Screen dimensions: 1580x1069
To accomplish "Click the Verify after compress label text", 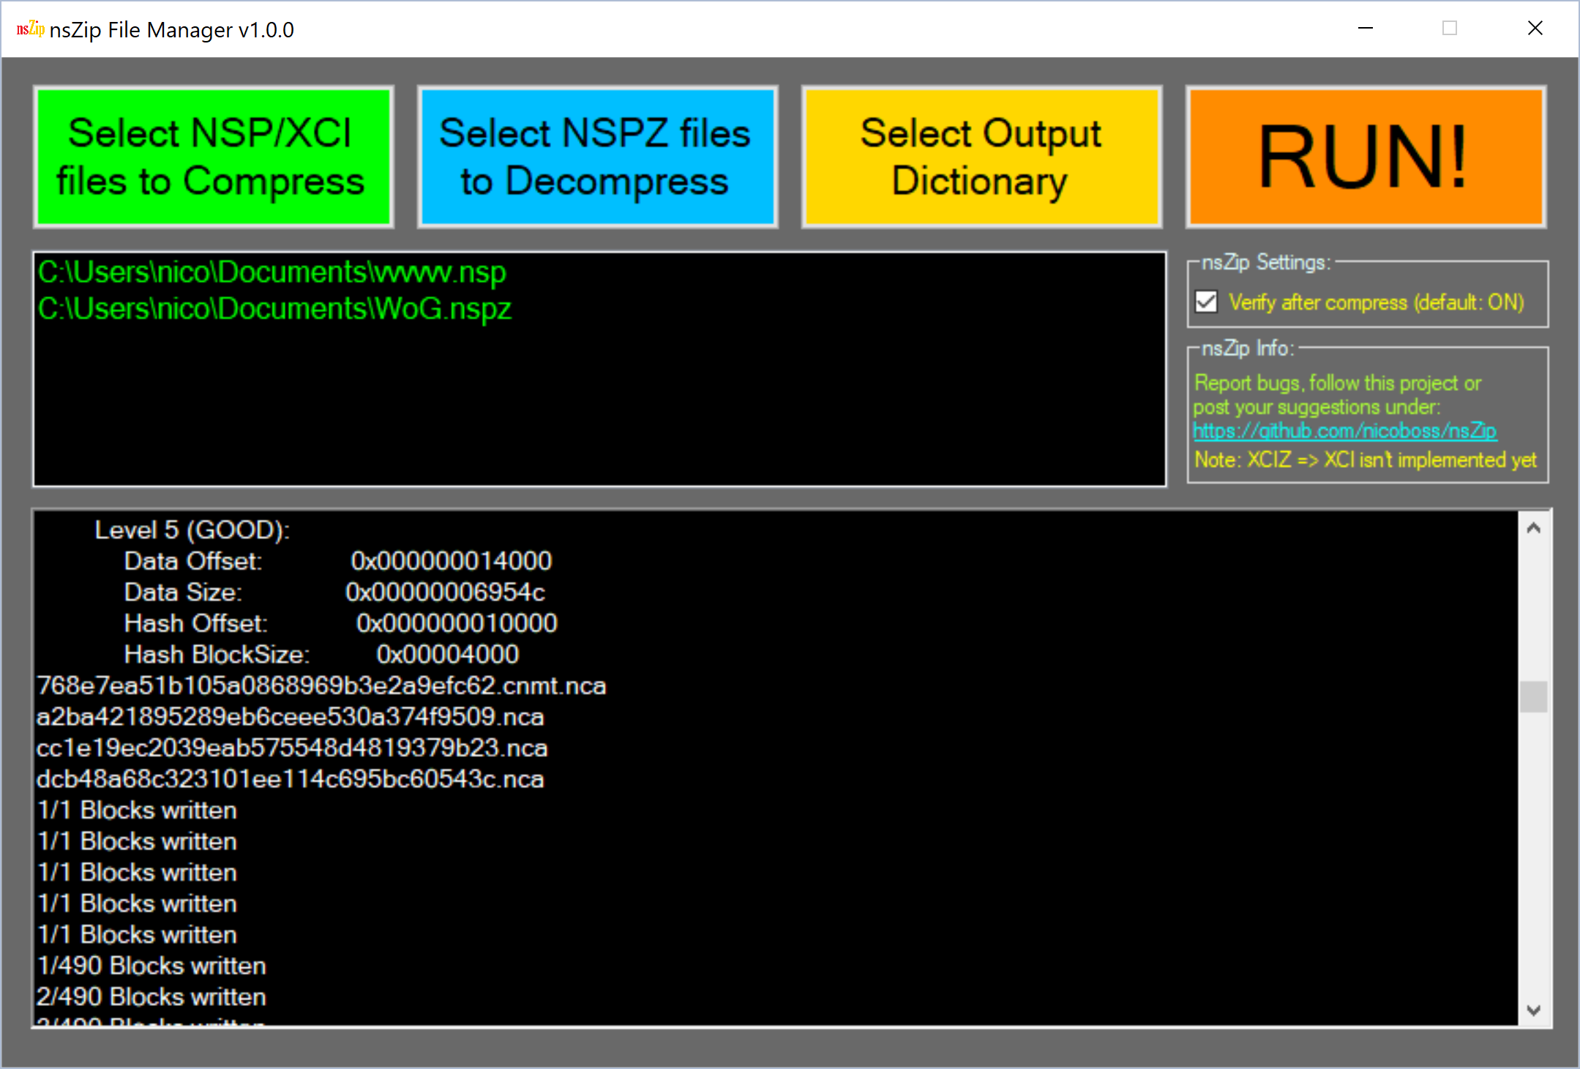I will coord(1375,302).
